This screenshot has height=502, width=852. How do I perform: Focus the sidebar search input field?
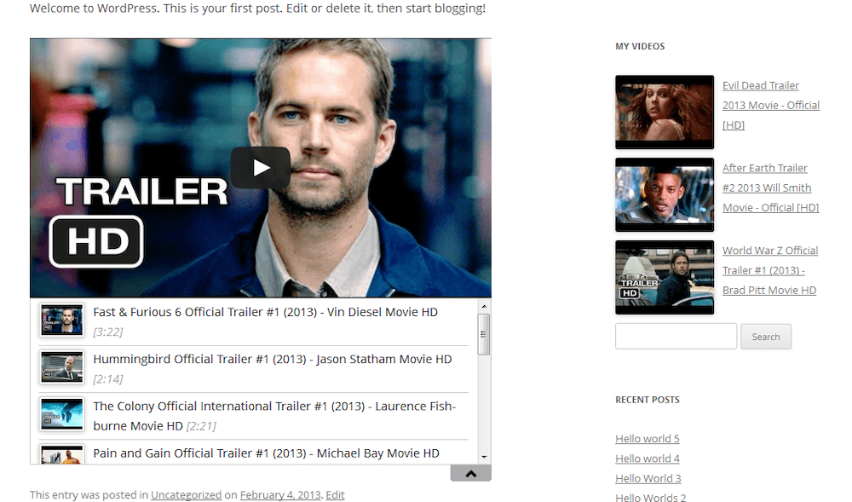click(676, 337)
